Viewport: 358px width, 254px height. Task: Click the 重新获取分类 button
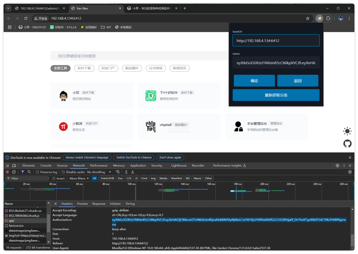[276, 95]
